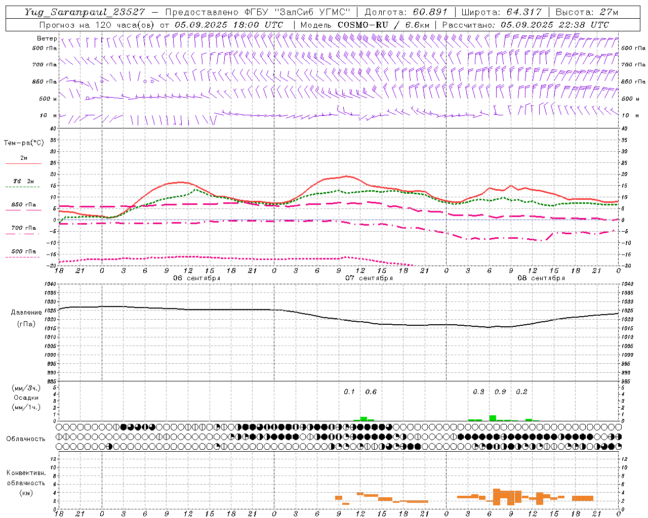Viewport: 648px width, 518px height.
Task: Click the green precipitation bar at 12h on 07 сентября
Action: point(363,419)
